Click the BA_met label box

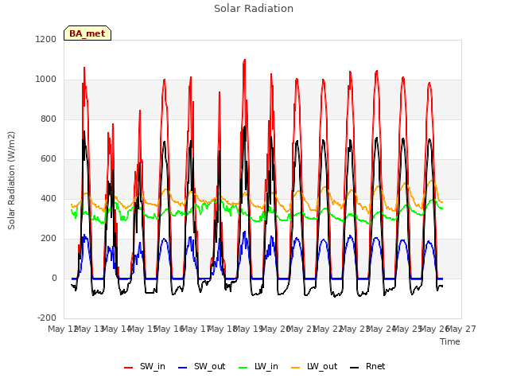tap(87, 33)
